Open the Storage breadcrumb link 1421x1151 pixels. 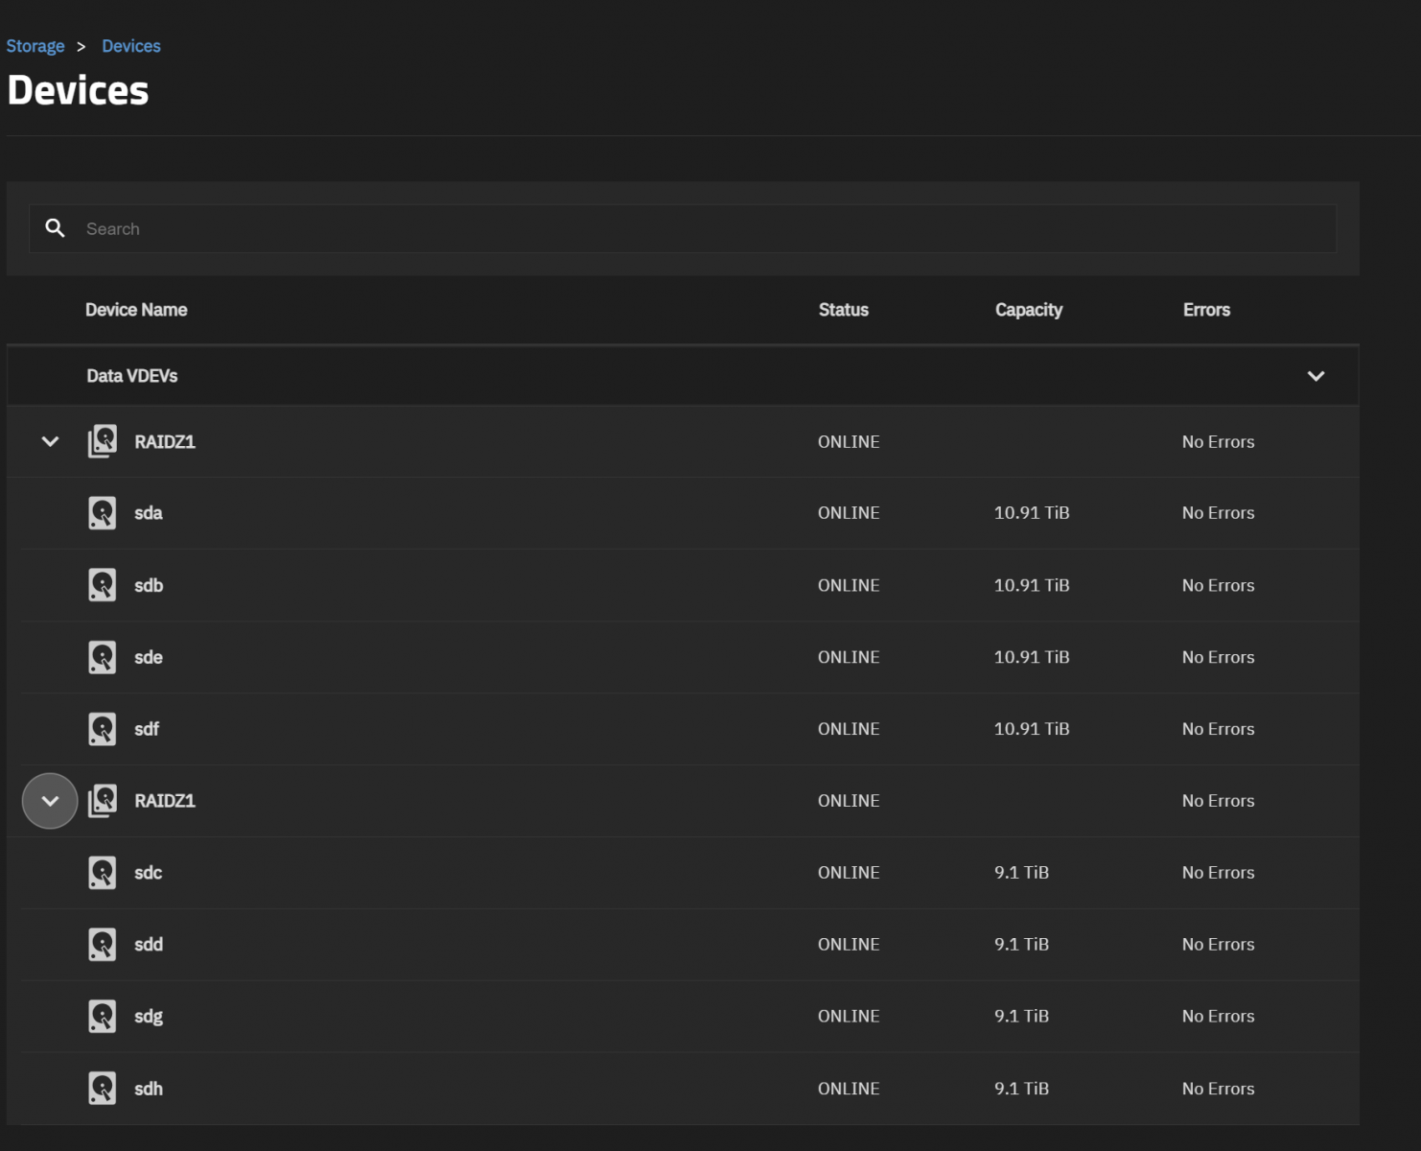35,46
